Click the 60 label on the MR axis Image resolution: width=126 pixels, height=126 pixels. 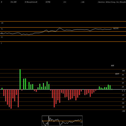pos(123,79)
